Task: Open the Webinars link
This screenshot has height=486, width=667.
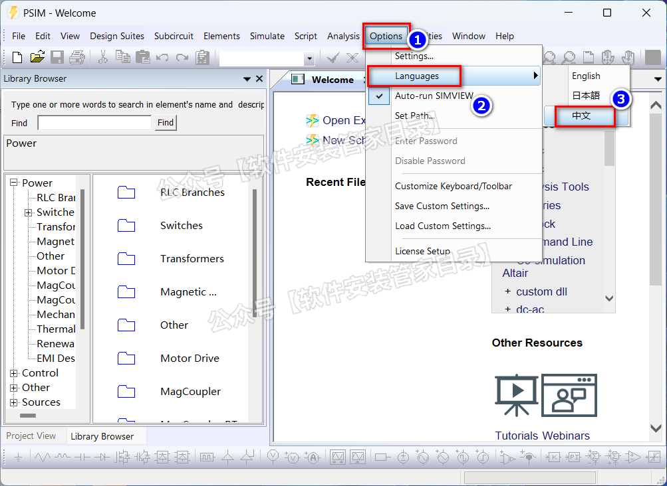Action: tap(566, 436)
